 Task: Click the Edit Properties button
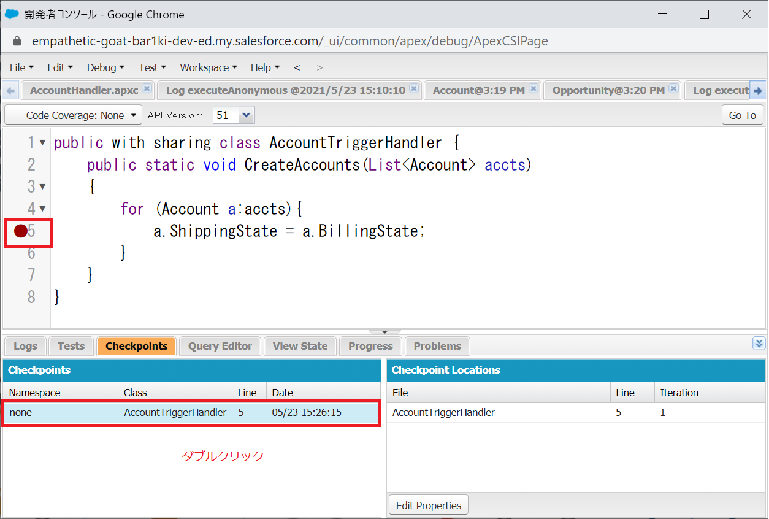(x=429, y=506)
